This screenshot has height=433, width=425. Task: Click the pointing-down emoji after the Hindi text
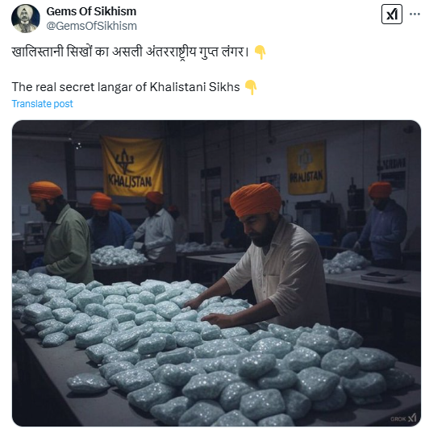[260, 52]
